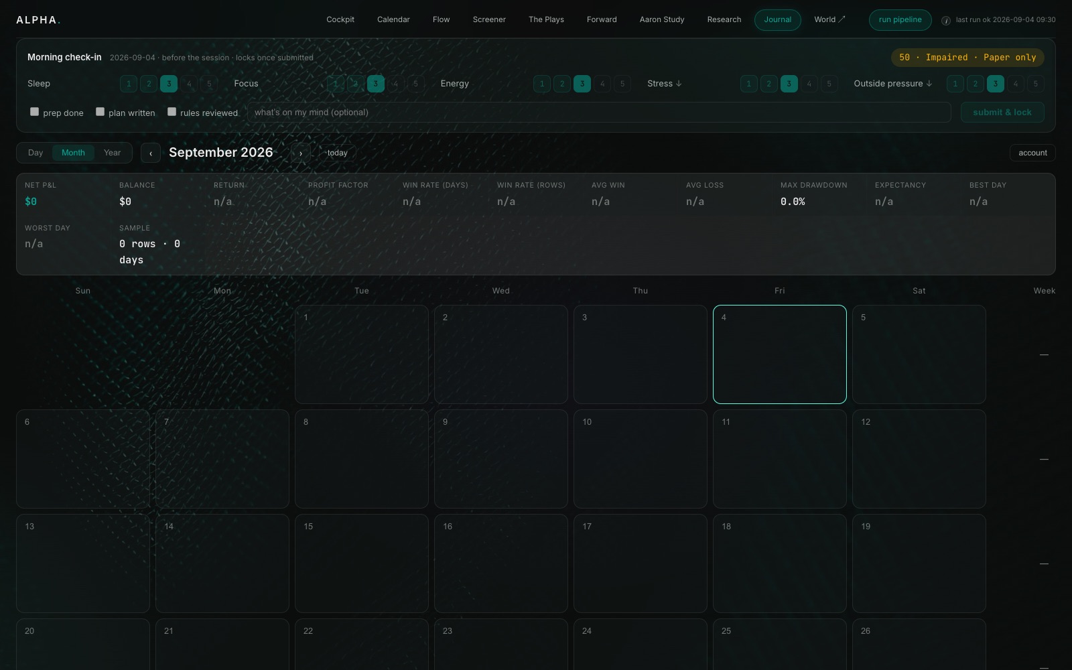Check the plan written checkbox
Viewport: 1072px width, 670px height.
point(100,112)
